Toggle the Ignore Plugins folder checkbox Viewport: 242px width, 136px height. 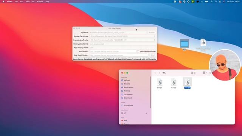point(138,51)
